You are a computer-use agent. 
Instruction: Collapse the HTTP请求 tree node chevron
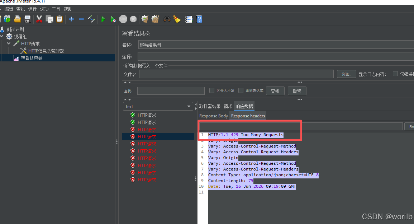[x=9, y=43]
